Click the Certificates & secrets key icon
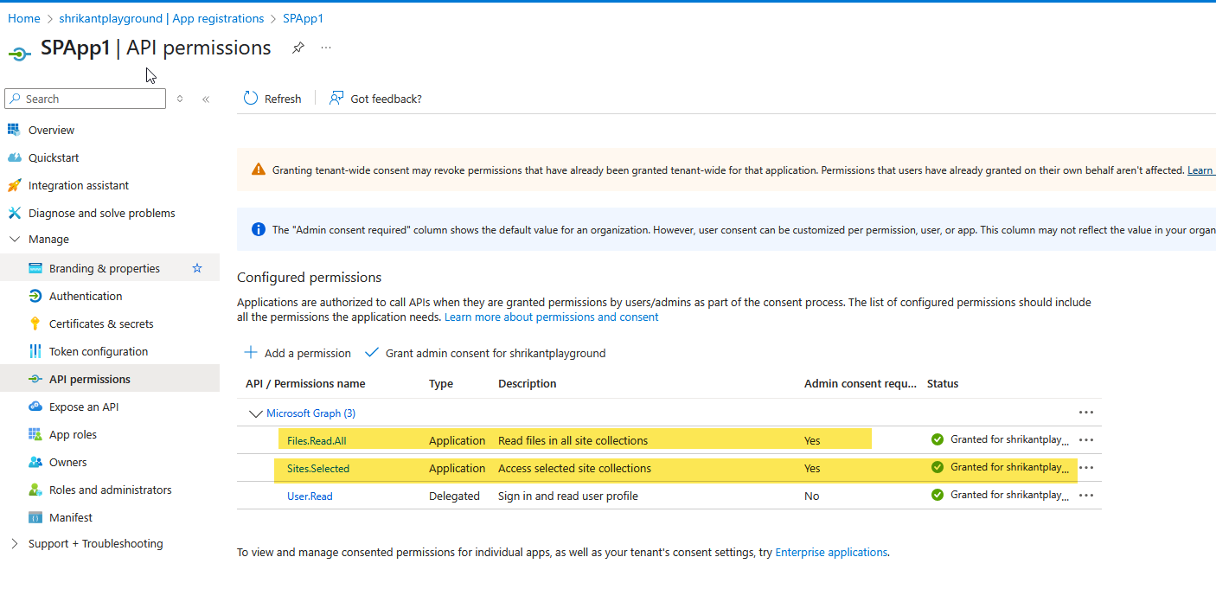Screen dimensions: 1216x602 pyautogui.click(x=35, y=323)
